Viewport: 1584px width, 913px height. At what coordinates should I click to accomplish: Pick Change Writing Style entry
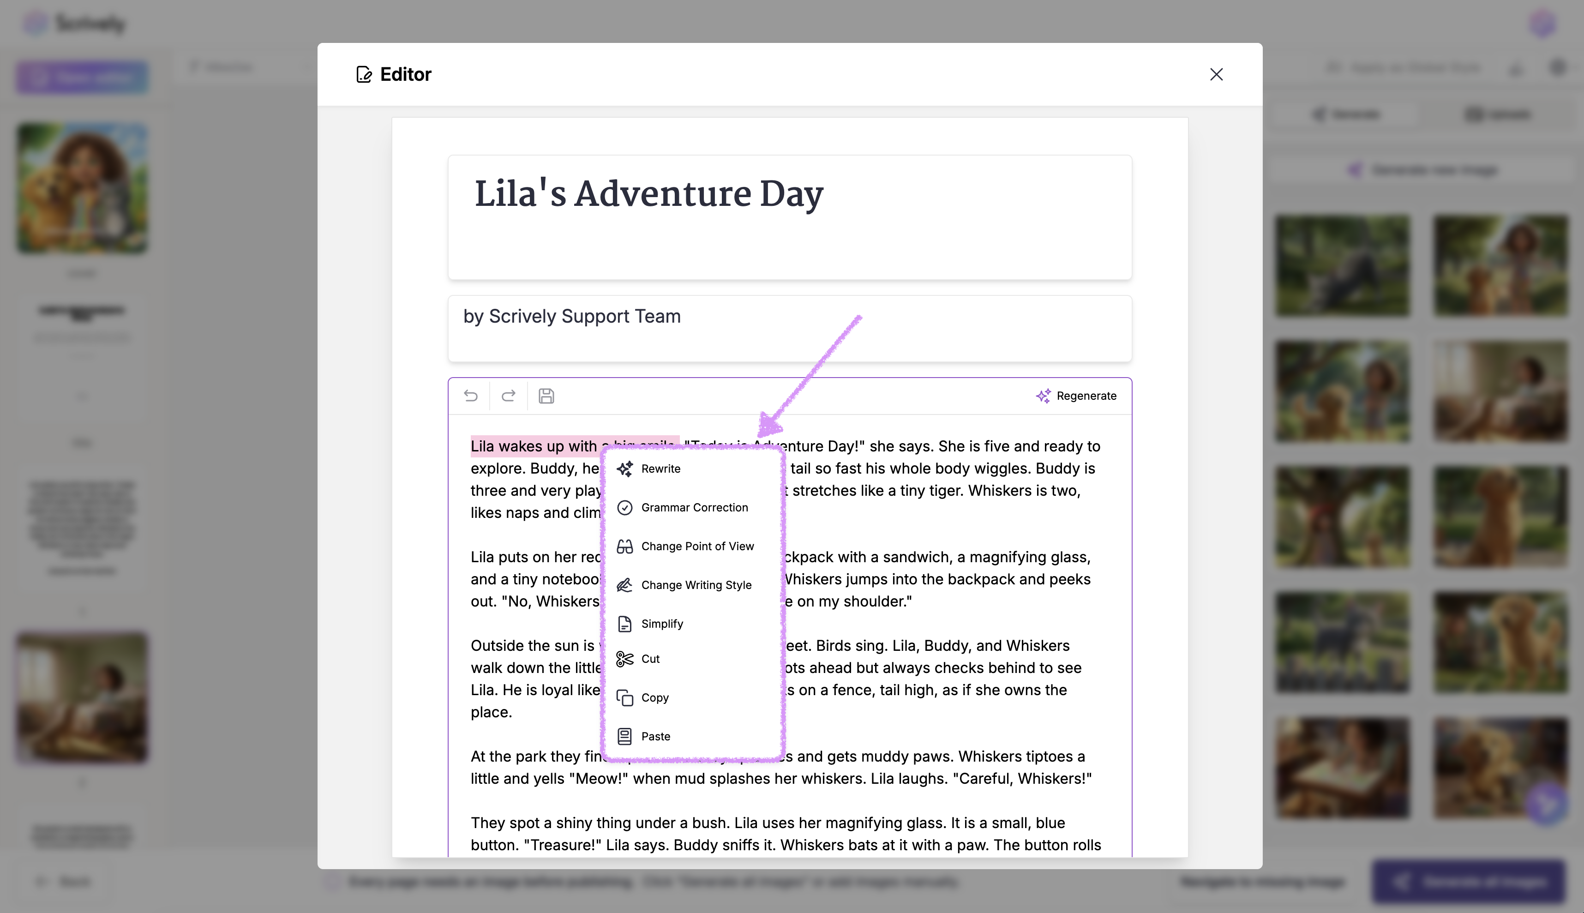pyautogui.click(x=696, y=585)
